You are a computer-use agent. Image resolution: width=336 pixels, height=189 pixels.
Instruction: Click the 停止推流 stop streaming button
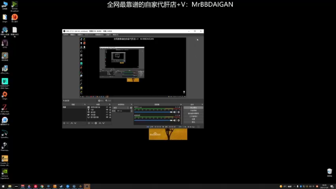[193, 108]
